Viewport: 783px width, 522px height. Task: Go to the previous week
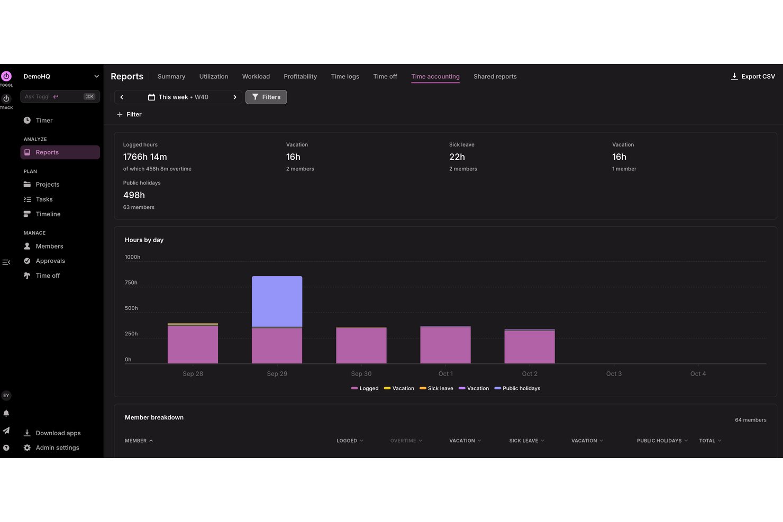pyautogui.click(x=122, y=97)
